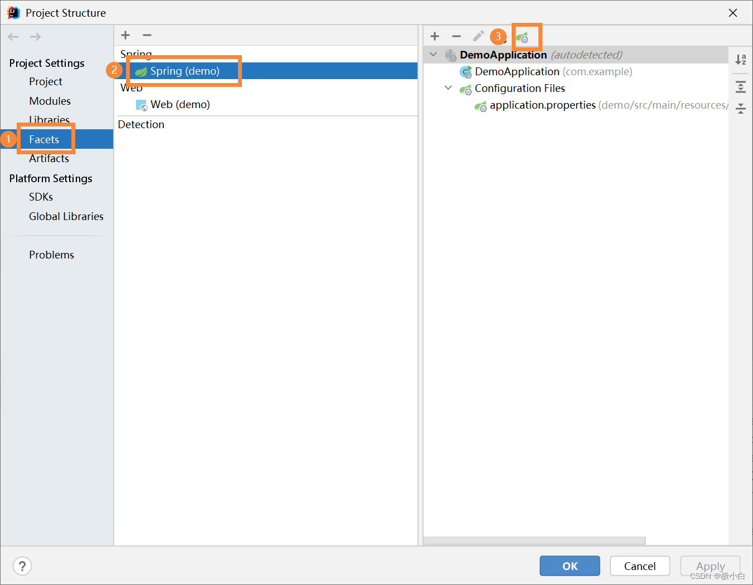The image size is (753, 585).
Task: Open the Libraries settings page
Action: 49,119
